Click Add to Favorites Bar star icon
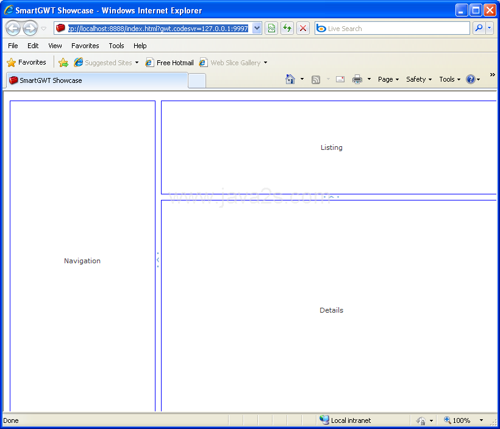This screenshot has width=500, height=429. pos(63,63)
